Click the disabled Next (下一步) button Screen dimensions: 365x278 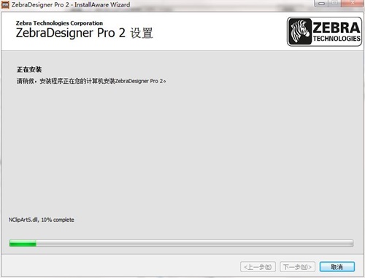click(297, 267)
